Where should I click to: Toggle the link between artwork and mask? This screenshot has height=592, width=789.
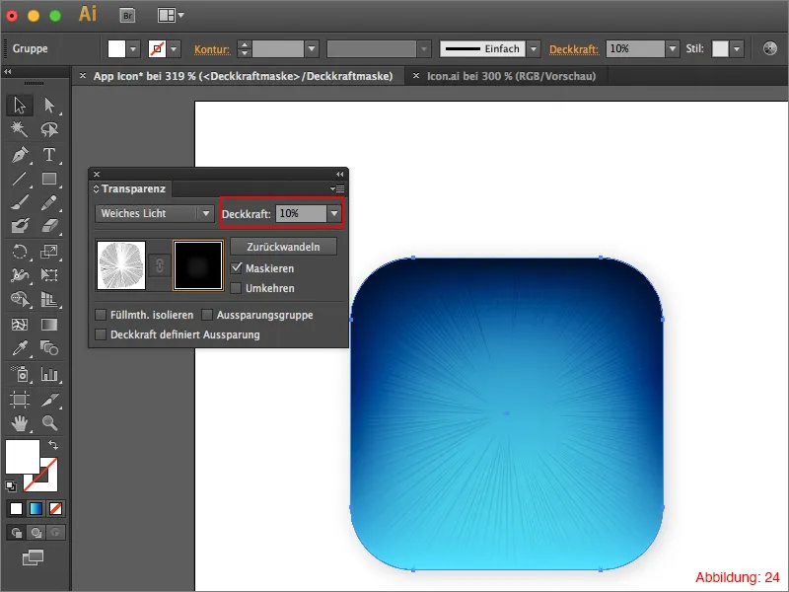(x=160, y=265)
